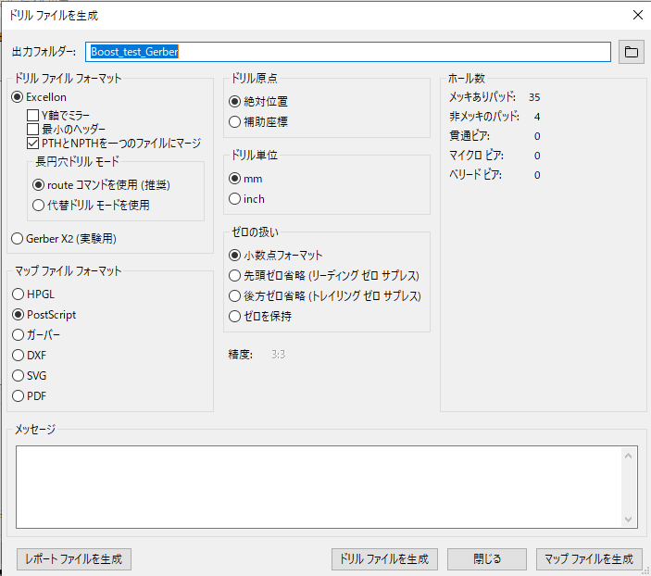Image resolution: width=651 pixels, height=576 pixels.
Task: Select ガーバー map file format
Action: coord(36,334)
